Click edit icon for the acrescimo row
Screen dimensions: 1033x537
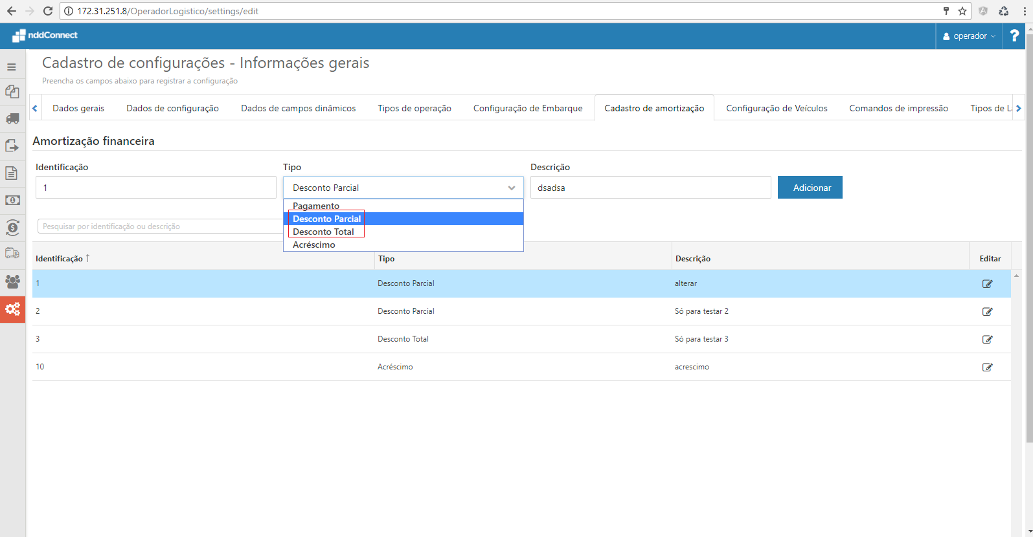(x=987, y=367)
